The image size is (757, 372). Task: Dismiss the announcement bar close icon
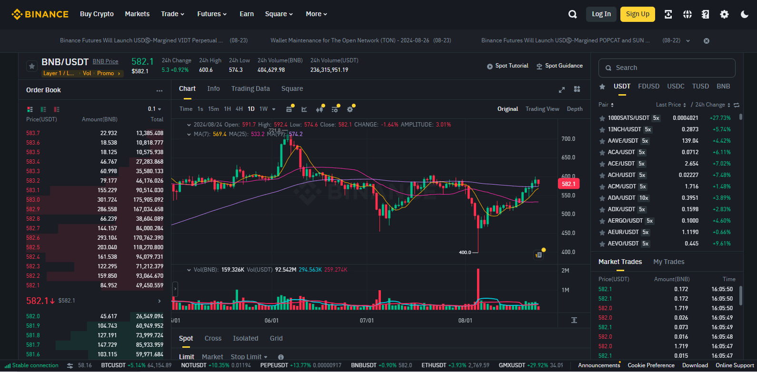707,41
